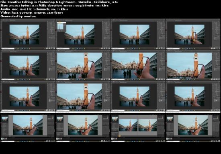The height and width of the screenshot is (154, 221).
Task: Open the last thumbnail in the bottom row
Action: (x=193, y=127)
